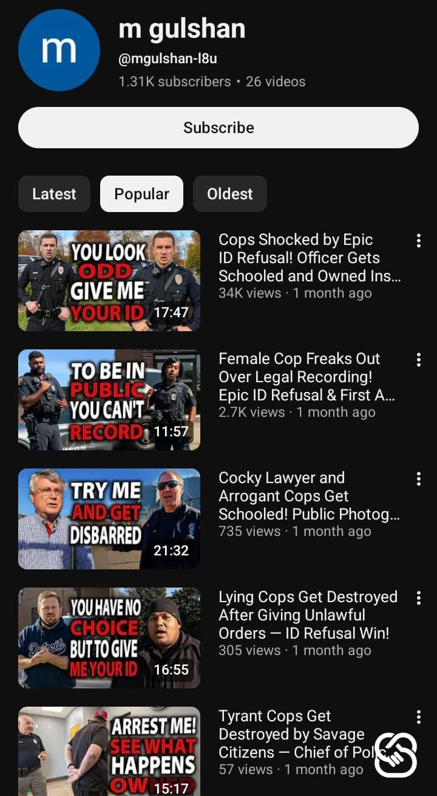Open 'Lying Cops Get Destroyed' video title
Viewport: 437px width, 796px height.
(x=308, y=615)
